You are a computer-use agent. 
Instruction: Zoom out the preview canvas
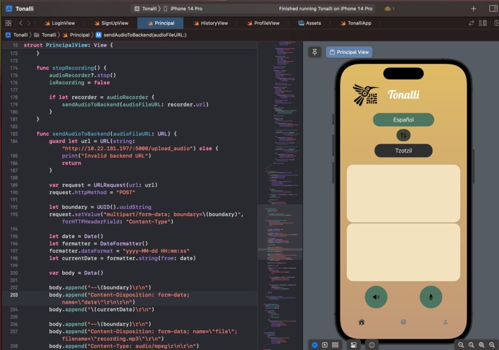[461, 345]
